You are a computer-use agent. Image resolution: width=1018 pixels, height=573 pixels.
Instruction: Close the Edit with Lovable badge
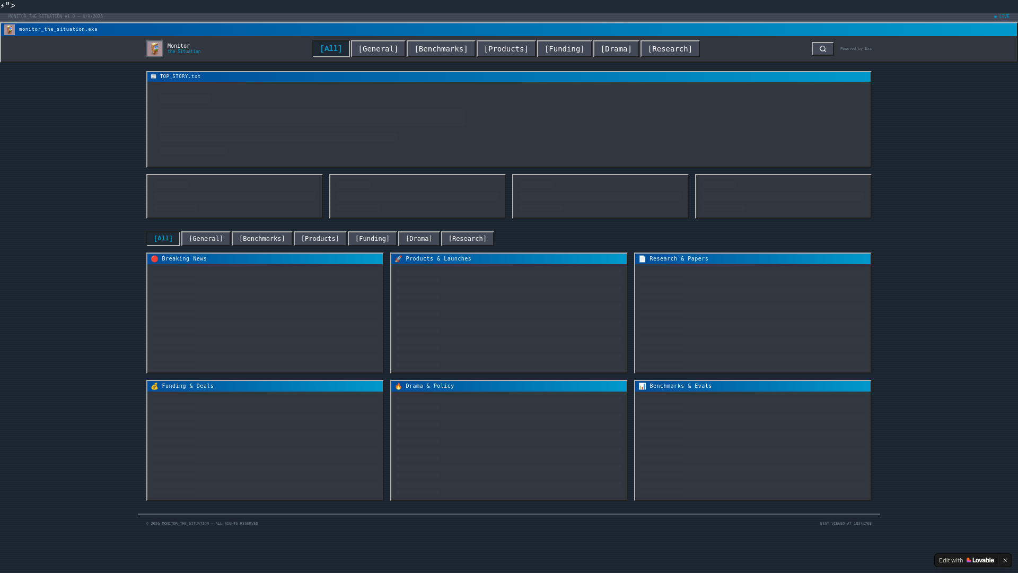[x=1005, y=560]
